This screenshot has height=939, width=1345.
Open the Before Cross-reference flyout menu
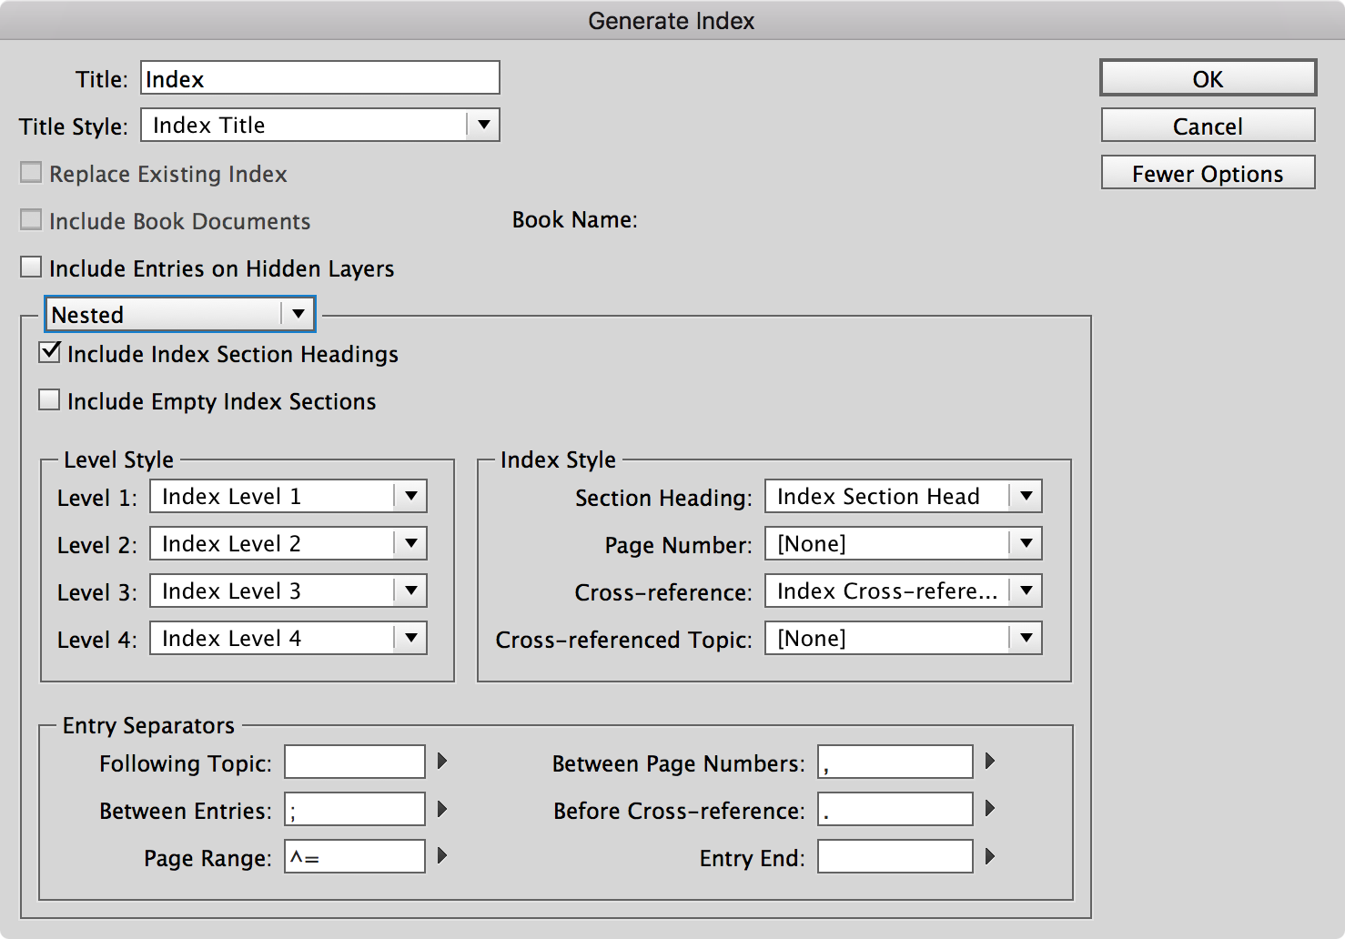(x=990, y=809)
